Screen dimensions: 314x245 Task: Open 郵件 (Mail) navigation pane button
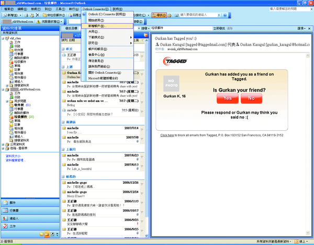30,203
